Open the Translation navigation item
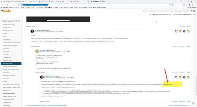This screenshot has width=197, height=107. tap(186, 11)
